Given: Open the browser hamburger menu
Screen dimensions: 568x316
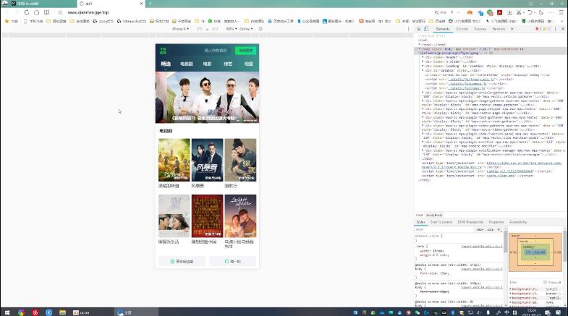Looking at the screenshot, I should pyautogui.click(x=561, y=12).
